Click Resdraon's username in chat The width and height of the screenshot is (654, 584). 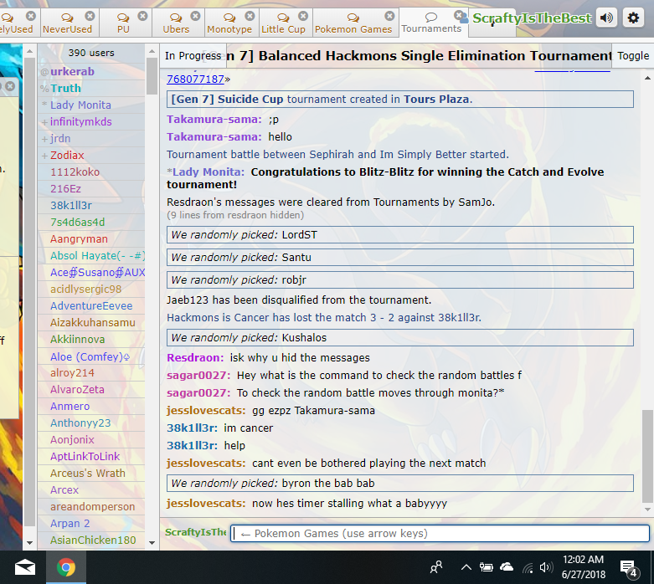click(195, 357)
